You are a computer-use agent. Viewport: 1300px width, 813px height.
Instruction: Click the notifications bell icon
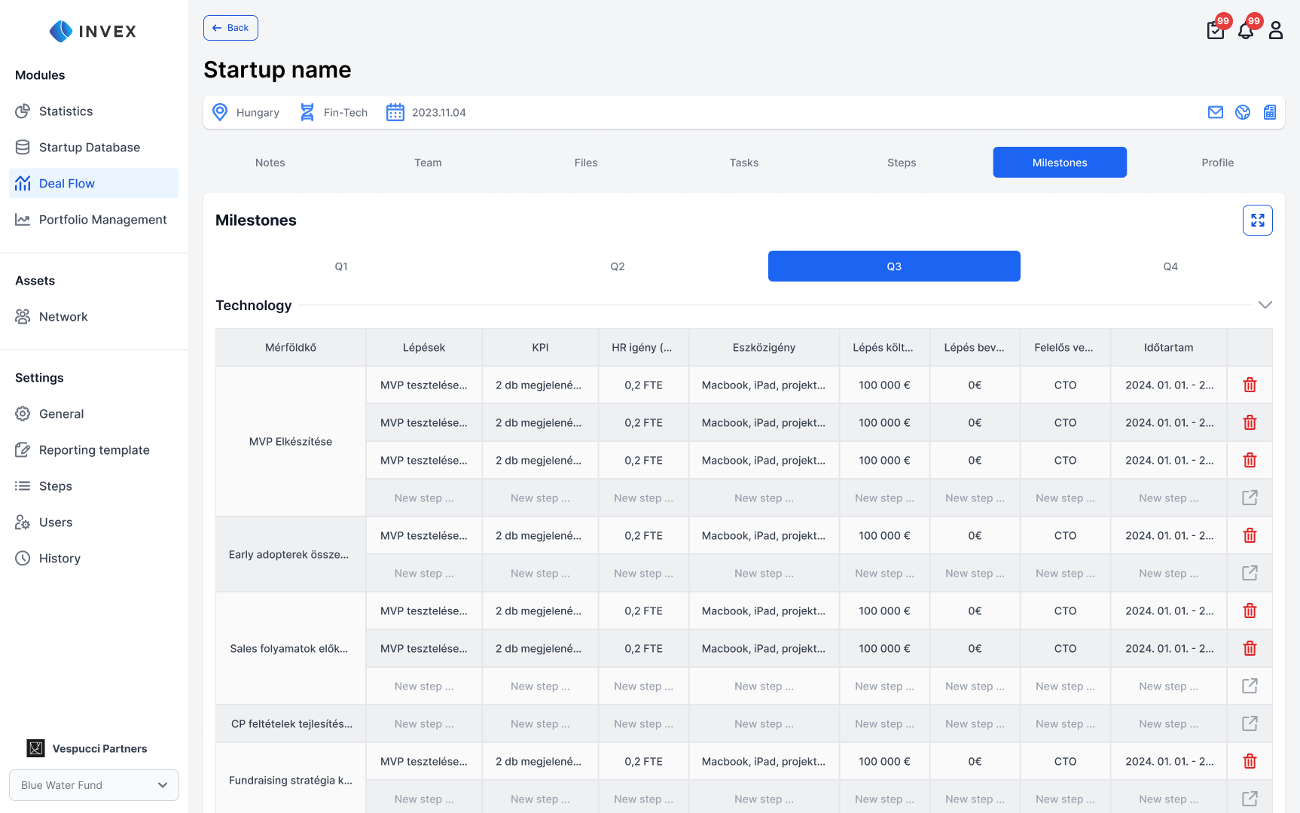coord(1246,31)
